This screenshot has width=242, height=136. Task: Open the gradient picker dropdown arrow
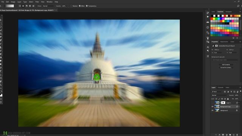(15, 6)
